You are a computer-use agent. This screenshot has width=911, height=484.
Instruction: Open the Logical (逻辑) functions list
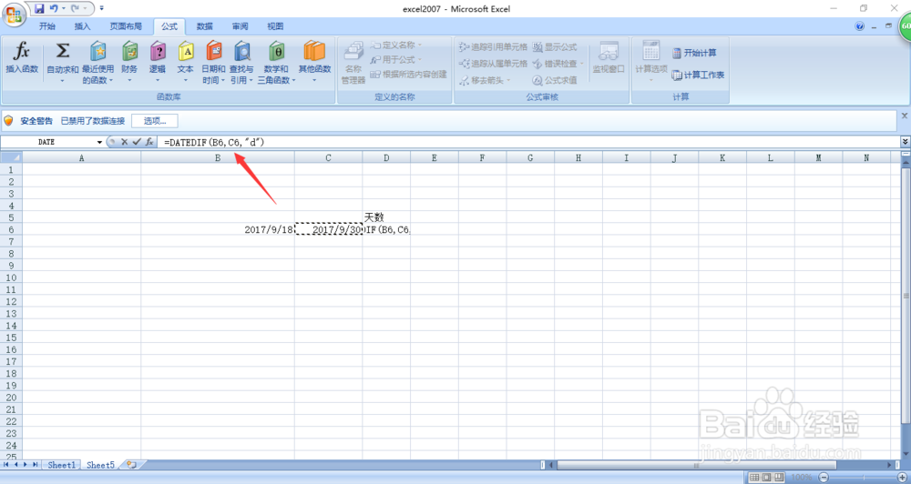pos(158,62)
